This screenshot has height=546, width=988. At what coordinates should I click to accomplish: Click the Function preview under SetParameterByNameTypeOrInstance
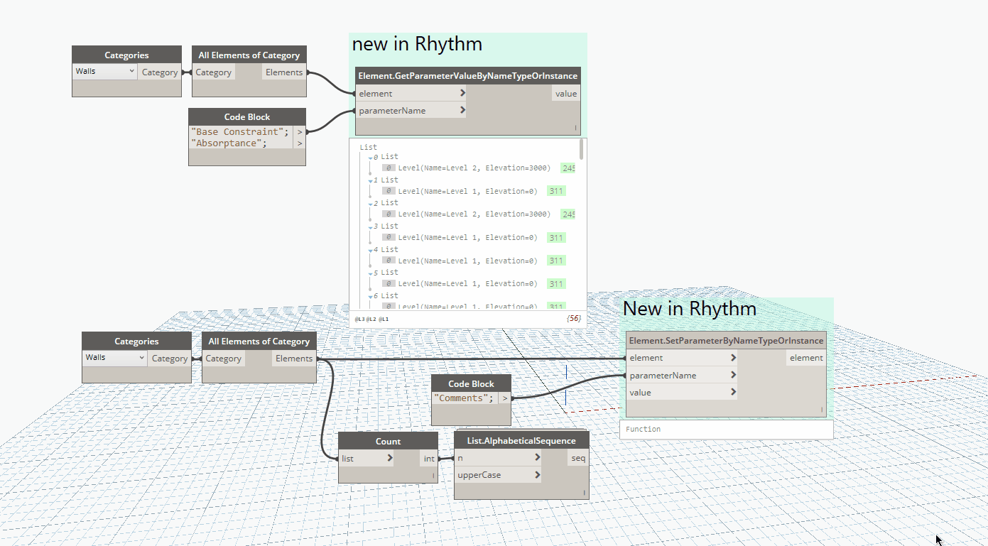726,430
